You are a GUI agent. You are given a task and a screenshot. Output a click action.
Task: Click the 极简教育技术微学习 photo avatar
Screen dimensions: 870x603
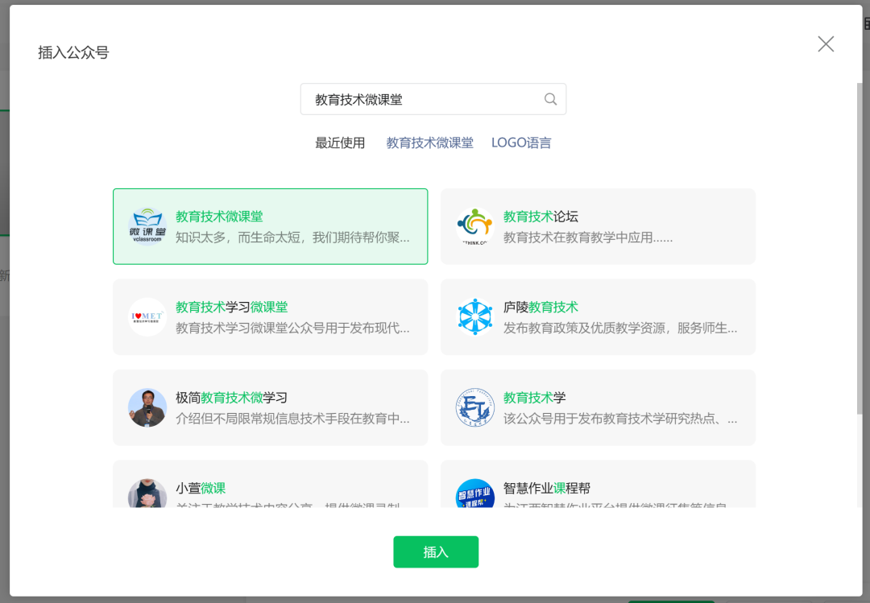click(x=147, y=407)
